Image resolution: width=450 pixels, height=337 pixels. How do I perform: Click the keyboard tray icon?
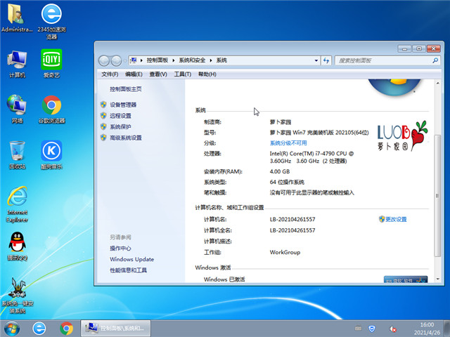pos(358,329)
